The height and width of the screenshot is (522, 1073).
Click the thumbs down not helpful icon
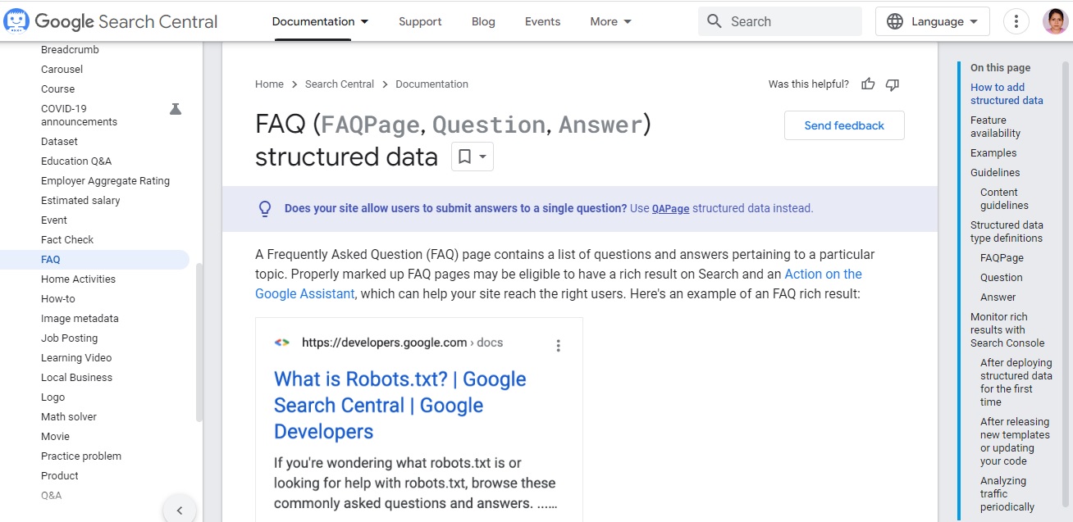pyautogui.click(x=893, y=84)
